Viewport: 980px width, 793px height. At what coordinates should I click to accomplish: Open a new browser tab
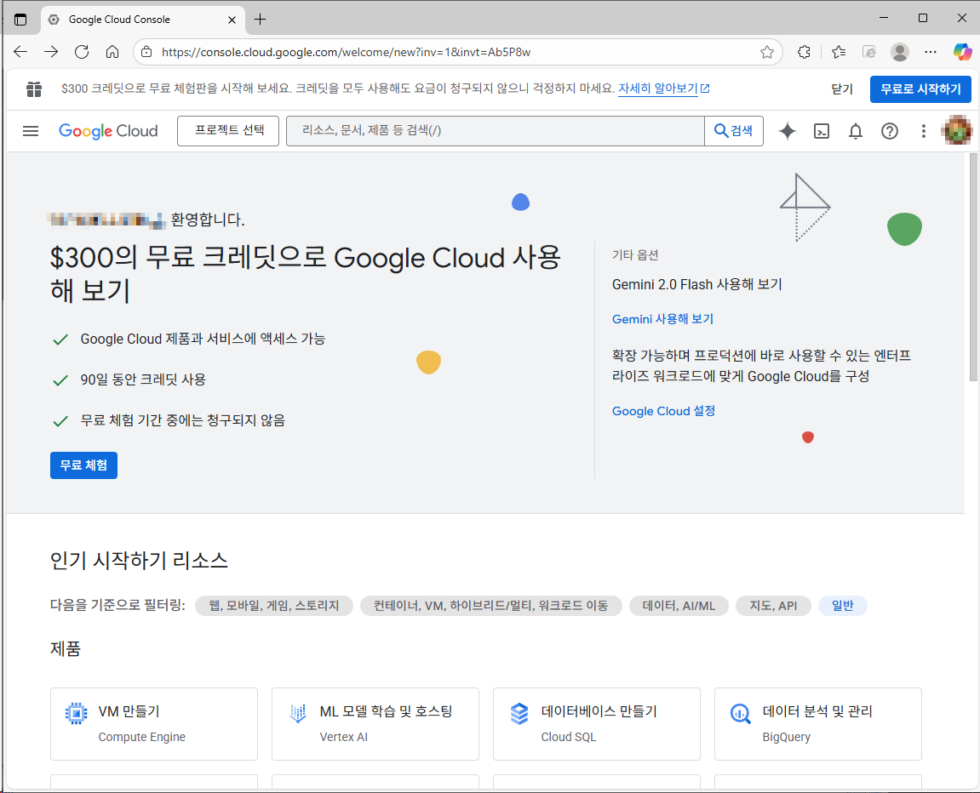click(x=260, y=20)
